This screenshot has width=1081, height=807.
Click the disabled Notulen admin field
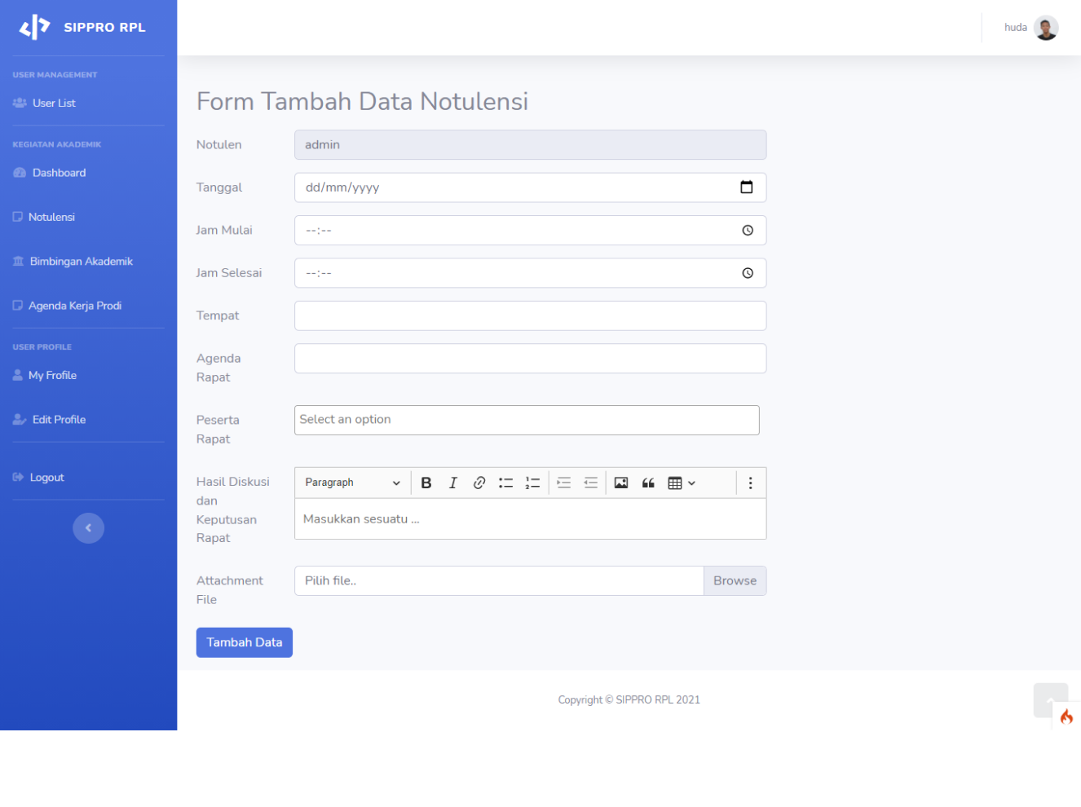click(x=531, y=145)
